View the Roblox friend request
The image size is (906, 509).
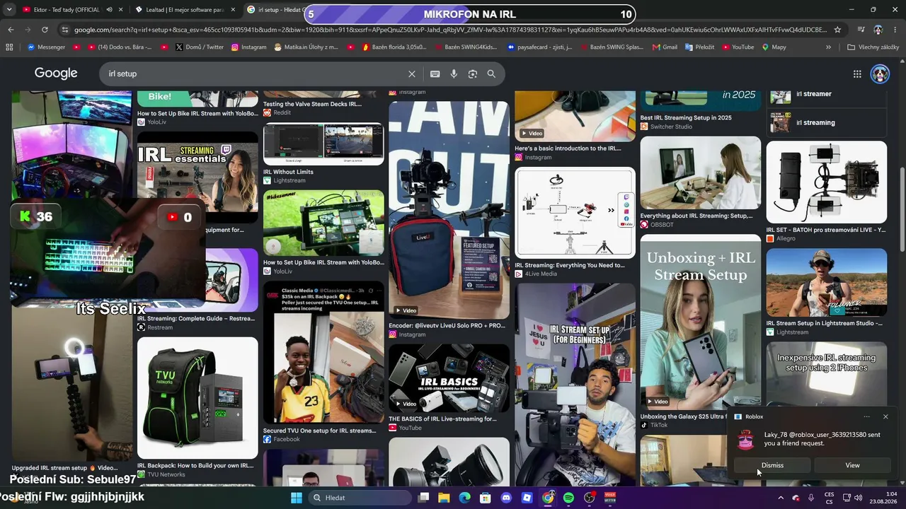pos(852,465)
